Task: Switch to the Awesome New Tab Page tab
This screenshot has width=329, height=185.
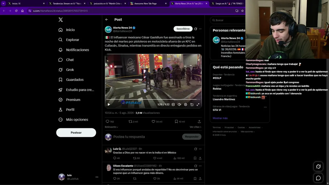Action: pos(148,4)
